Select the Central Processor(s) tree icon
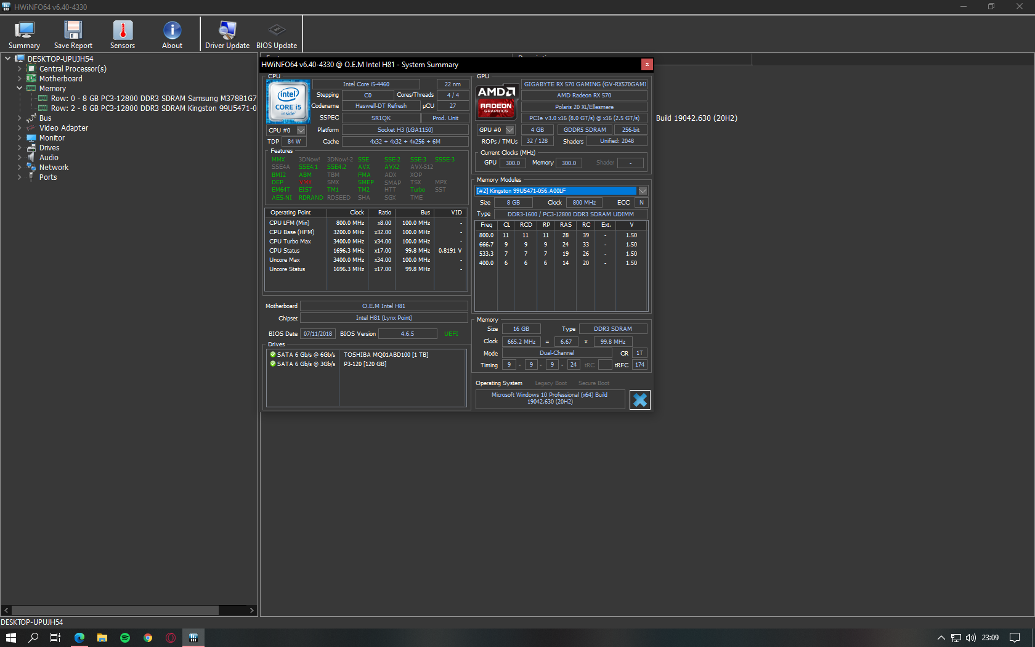The height and width of the screenshot is (647, 1035). 31,69
